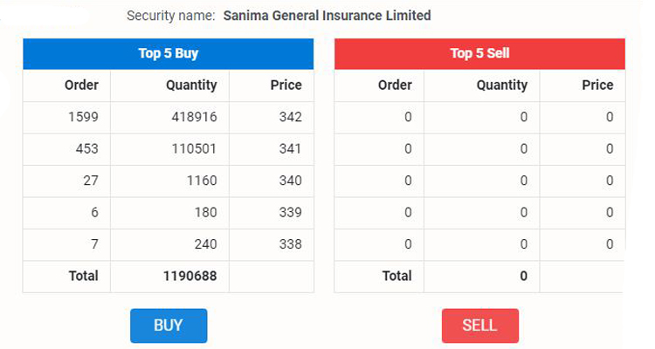
Task: Click Quantity column header in buy table
Action: 191,86
